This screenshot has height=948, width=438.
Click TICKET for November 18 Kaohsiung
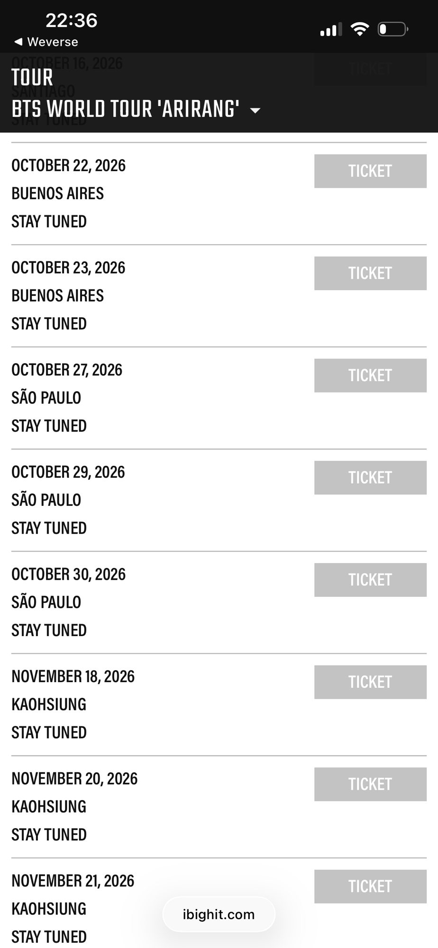[x=370, y=682]
